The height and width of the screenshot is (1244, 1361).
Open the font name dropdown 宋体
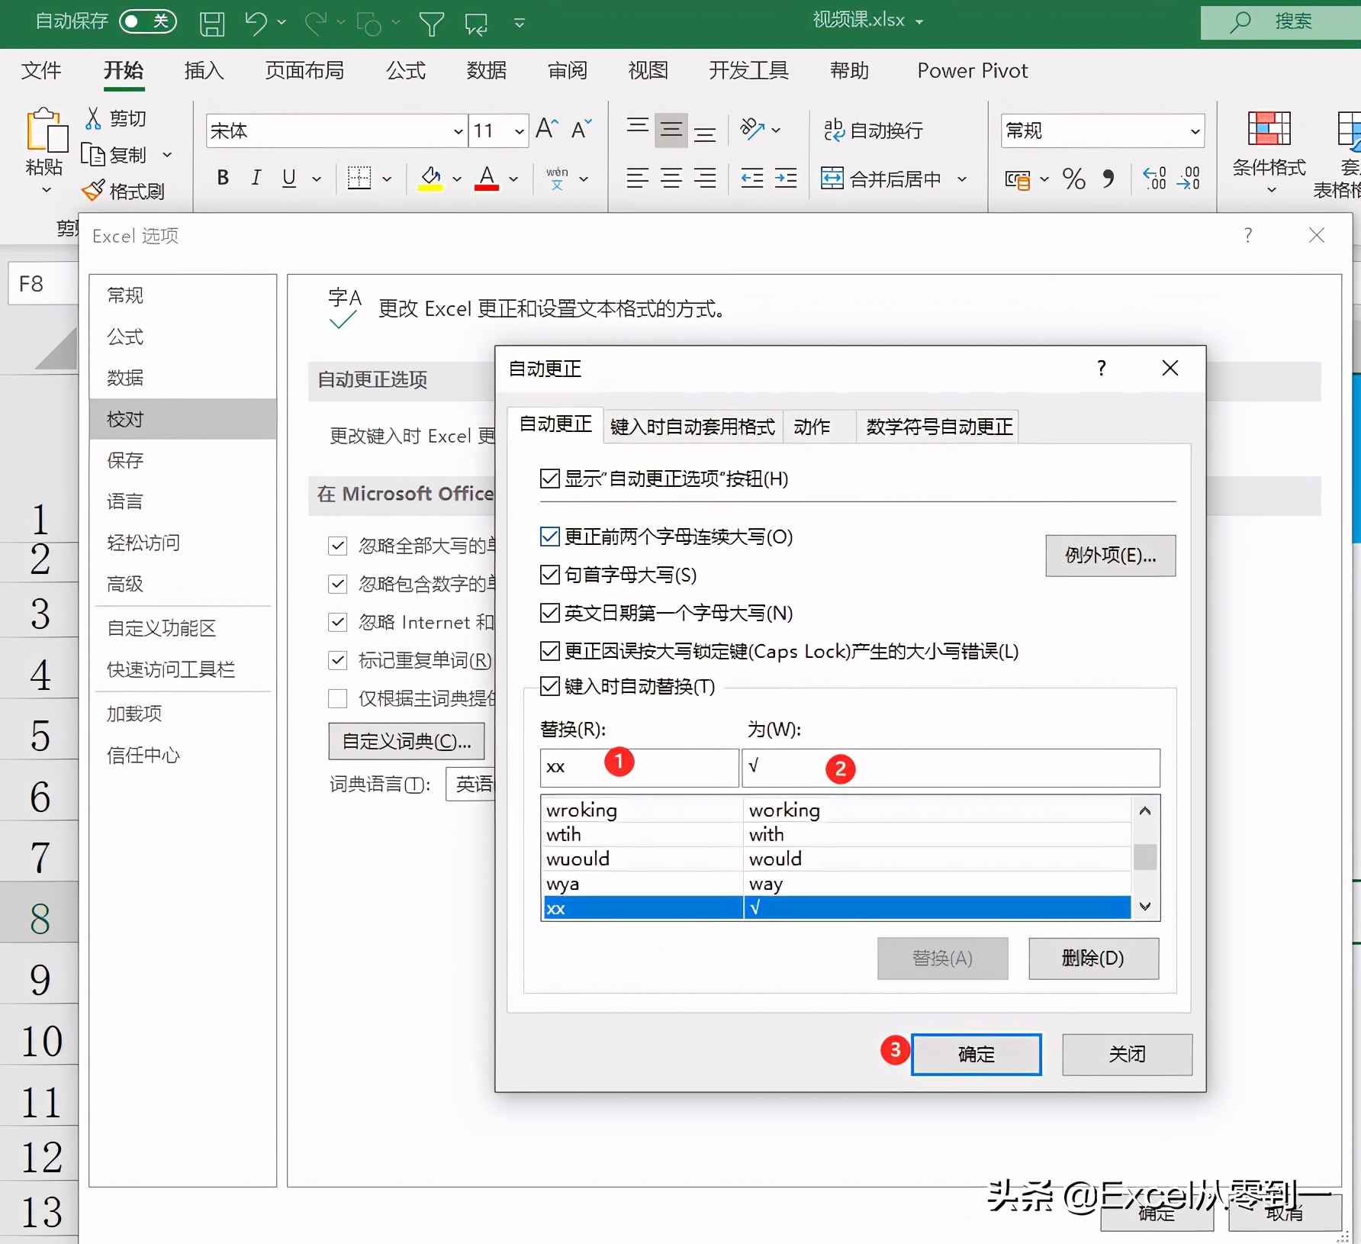458,131
